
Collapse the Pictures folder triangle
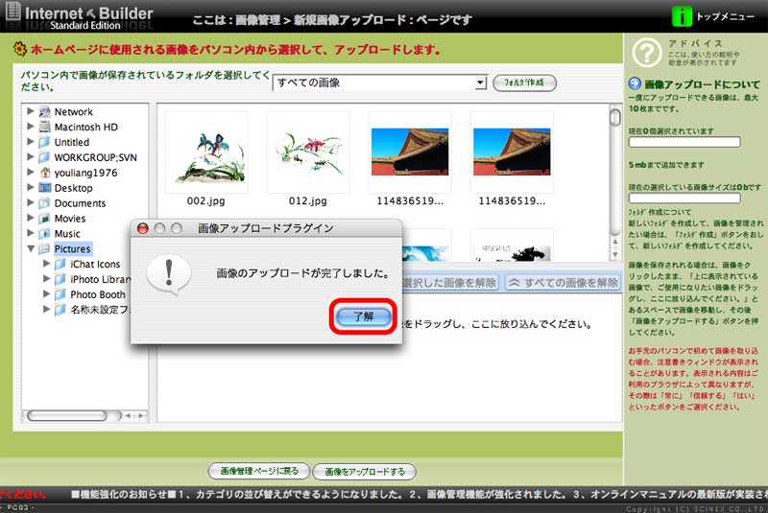click(31, 249)
